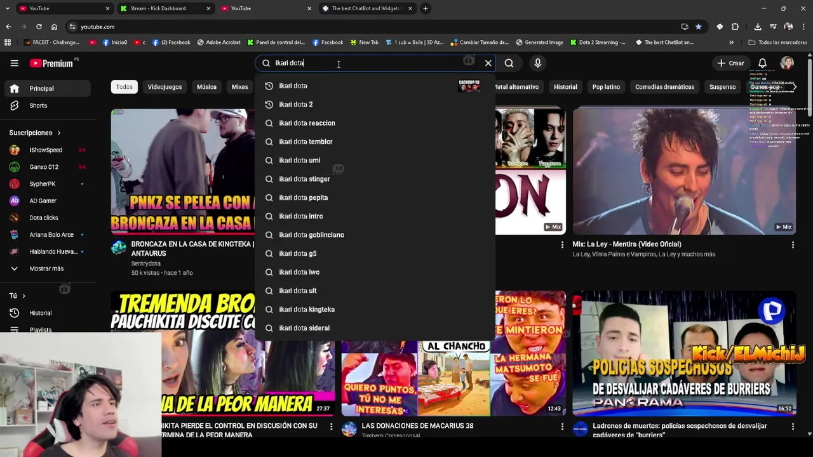Expand subscriptions with Mostrar más
The width and height of the screenshot is (813, 457).
coord(46,268)
